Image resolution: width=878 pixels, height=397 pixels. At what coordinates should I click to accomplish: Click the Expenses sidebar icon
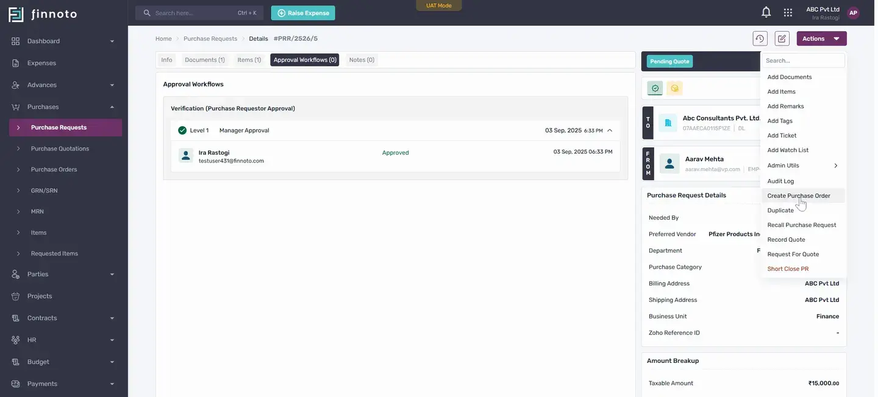click(x=16, y=63)
